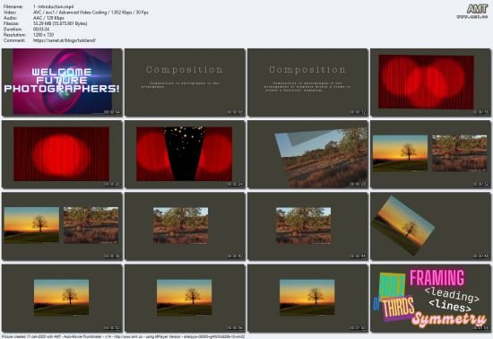Click the 'Filename:' label
The width and height of the screenshot is (493, 339).
click(x=13, y=6)
